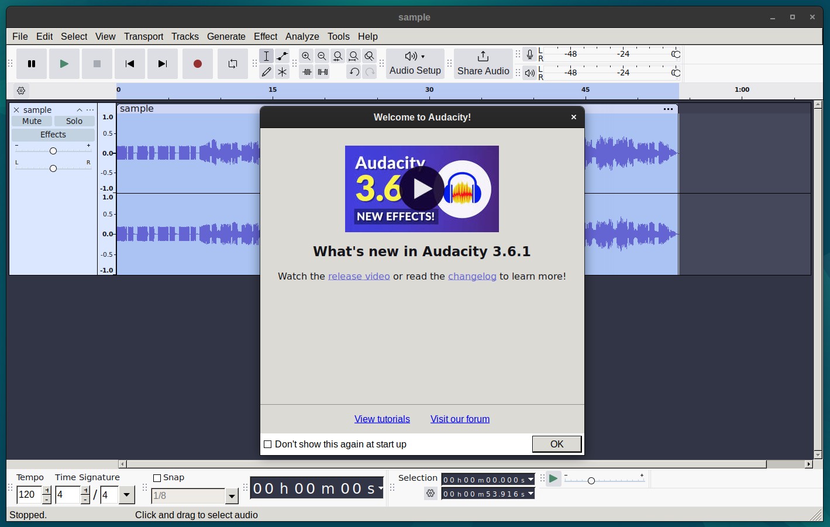This screenshot has height=527, width=830.
Task: Open the selection start format dropdown
Action: [x=531, y=480]
